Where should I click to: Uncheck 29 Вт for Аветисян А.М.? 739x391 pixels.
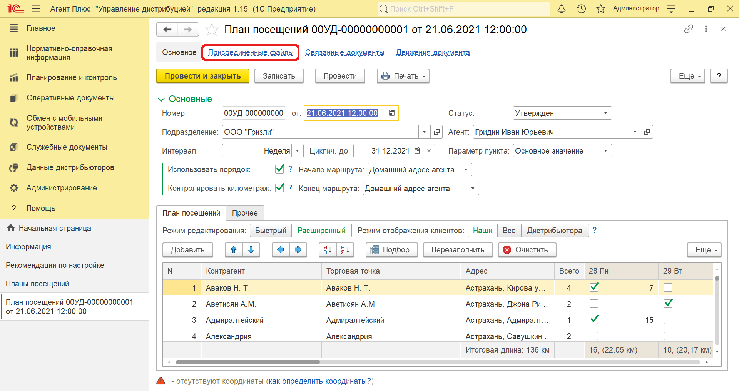(668, 303)
